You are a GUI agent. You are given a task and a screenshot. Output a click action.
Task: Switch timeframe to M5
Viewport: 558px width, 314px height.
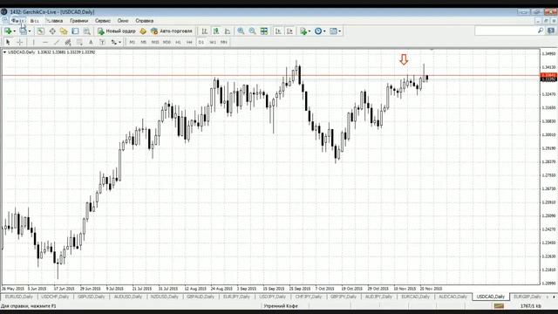click(143, 42)
